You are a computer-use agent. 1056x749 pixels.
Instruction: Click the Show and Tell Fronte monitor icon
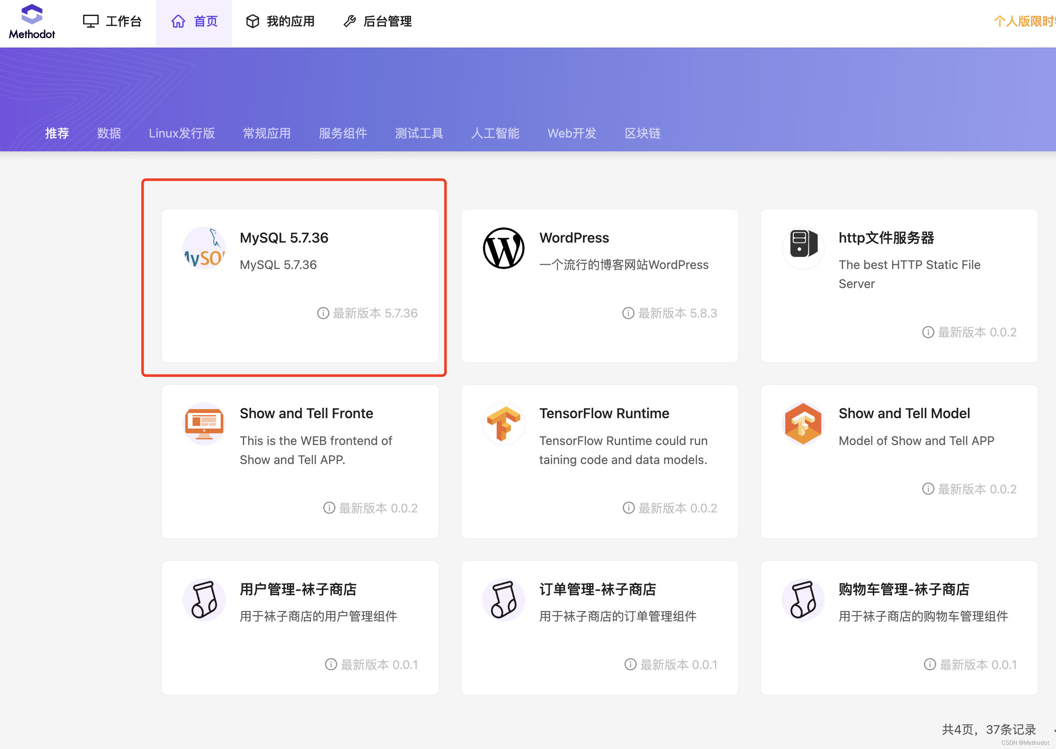pyautogui.click(x=204, y=423)
